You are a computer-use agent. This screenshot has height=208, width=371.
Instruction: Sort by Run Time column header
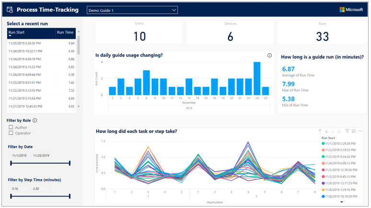[x=65, y=33]
